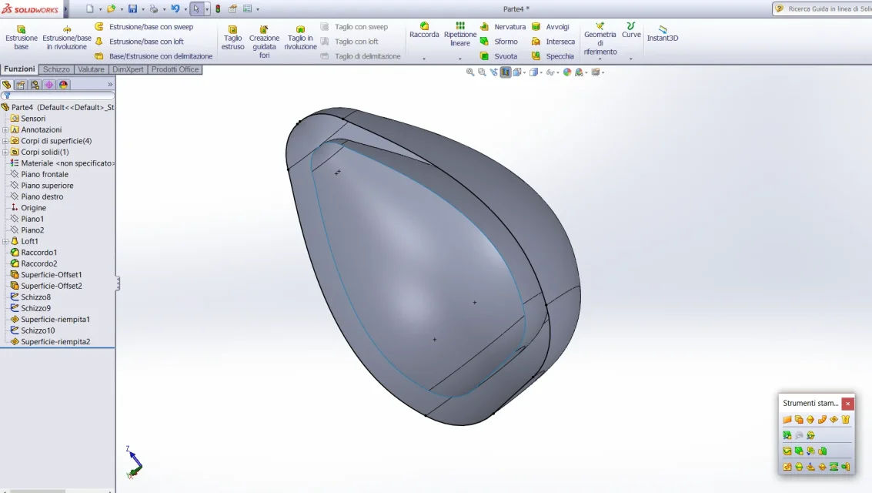Expand the Loft1 feature node
The width and height of the screenshot is (872, 493).
click(5, 241)
